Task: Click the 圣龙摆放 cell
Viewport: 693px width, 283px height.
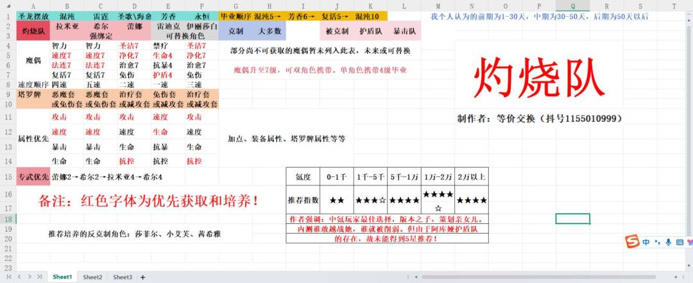Action: [x=33, y=16]
